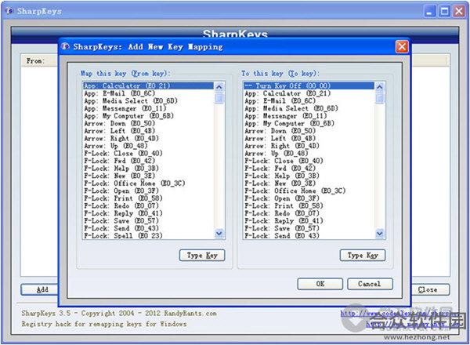The image size is (470, 345).
Task: Select Arrow: Right in To key list
Action: [309, 146]
